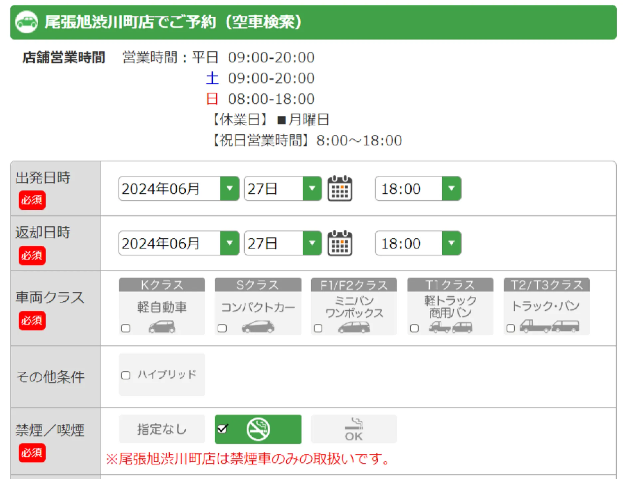The height and width of the screenshot is (479, 639).
Task: Click the 指定なし button
Action: [162, 429]
